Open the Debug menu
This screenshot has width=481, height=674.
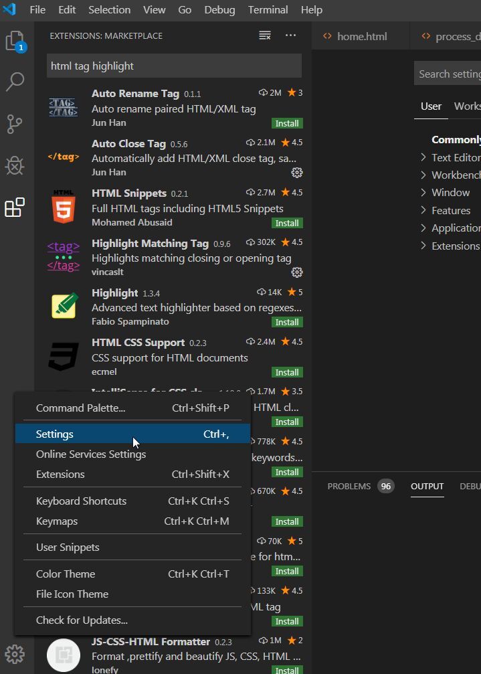(219, 9)
